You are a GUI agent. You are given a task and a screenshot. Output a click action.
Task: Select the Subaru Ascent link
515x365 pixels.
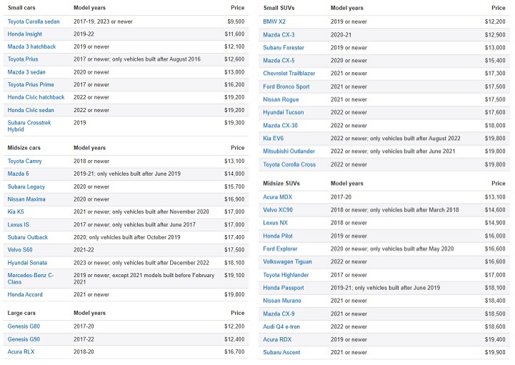(281, 353)
